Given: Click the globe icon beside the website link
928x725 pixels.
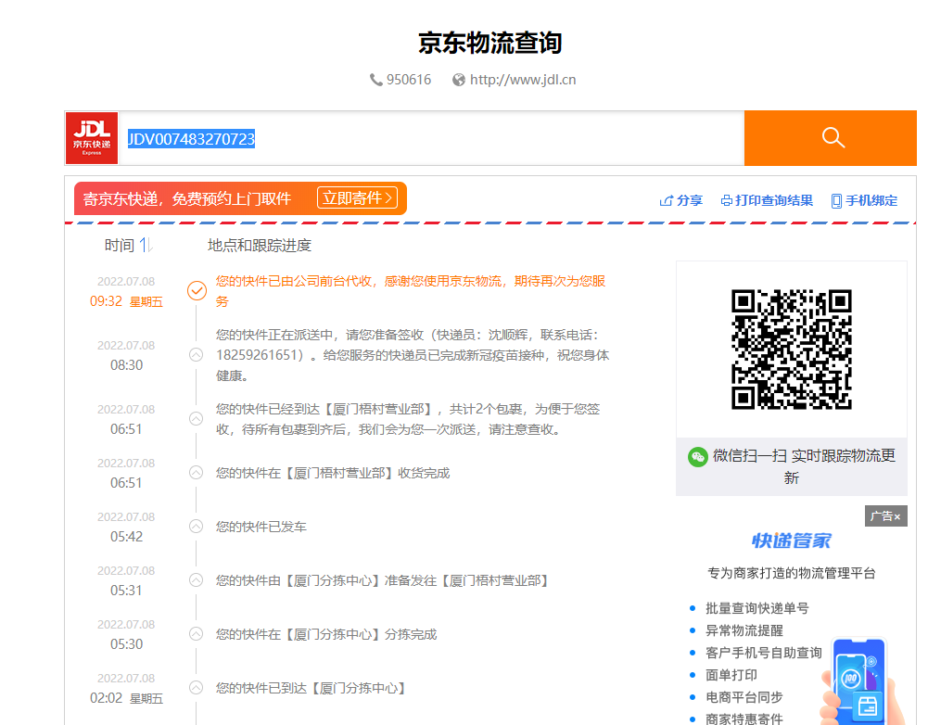Looking at the screenshot, I should [459, 80].
